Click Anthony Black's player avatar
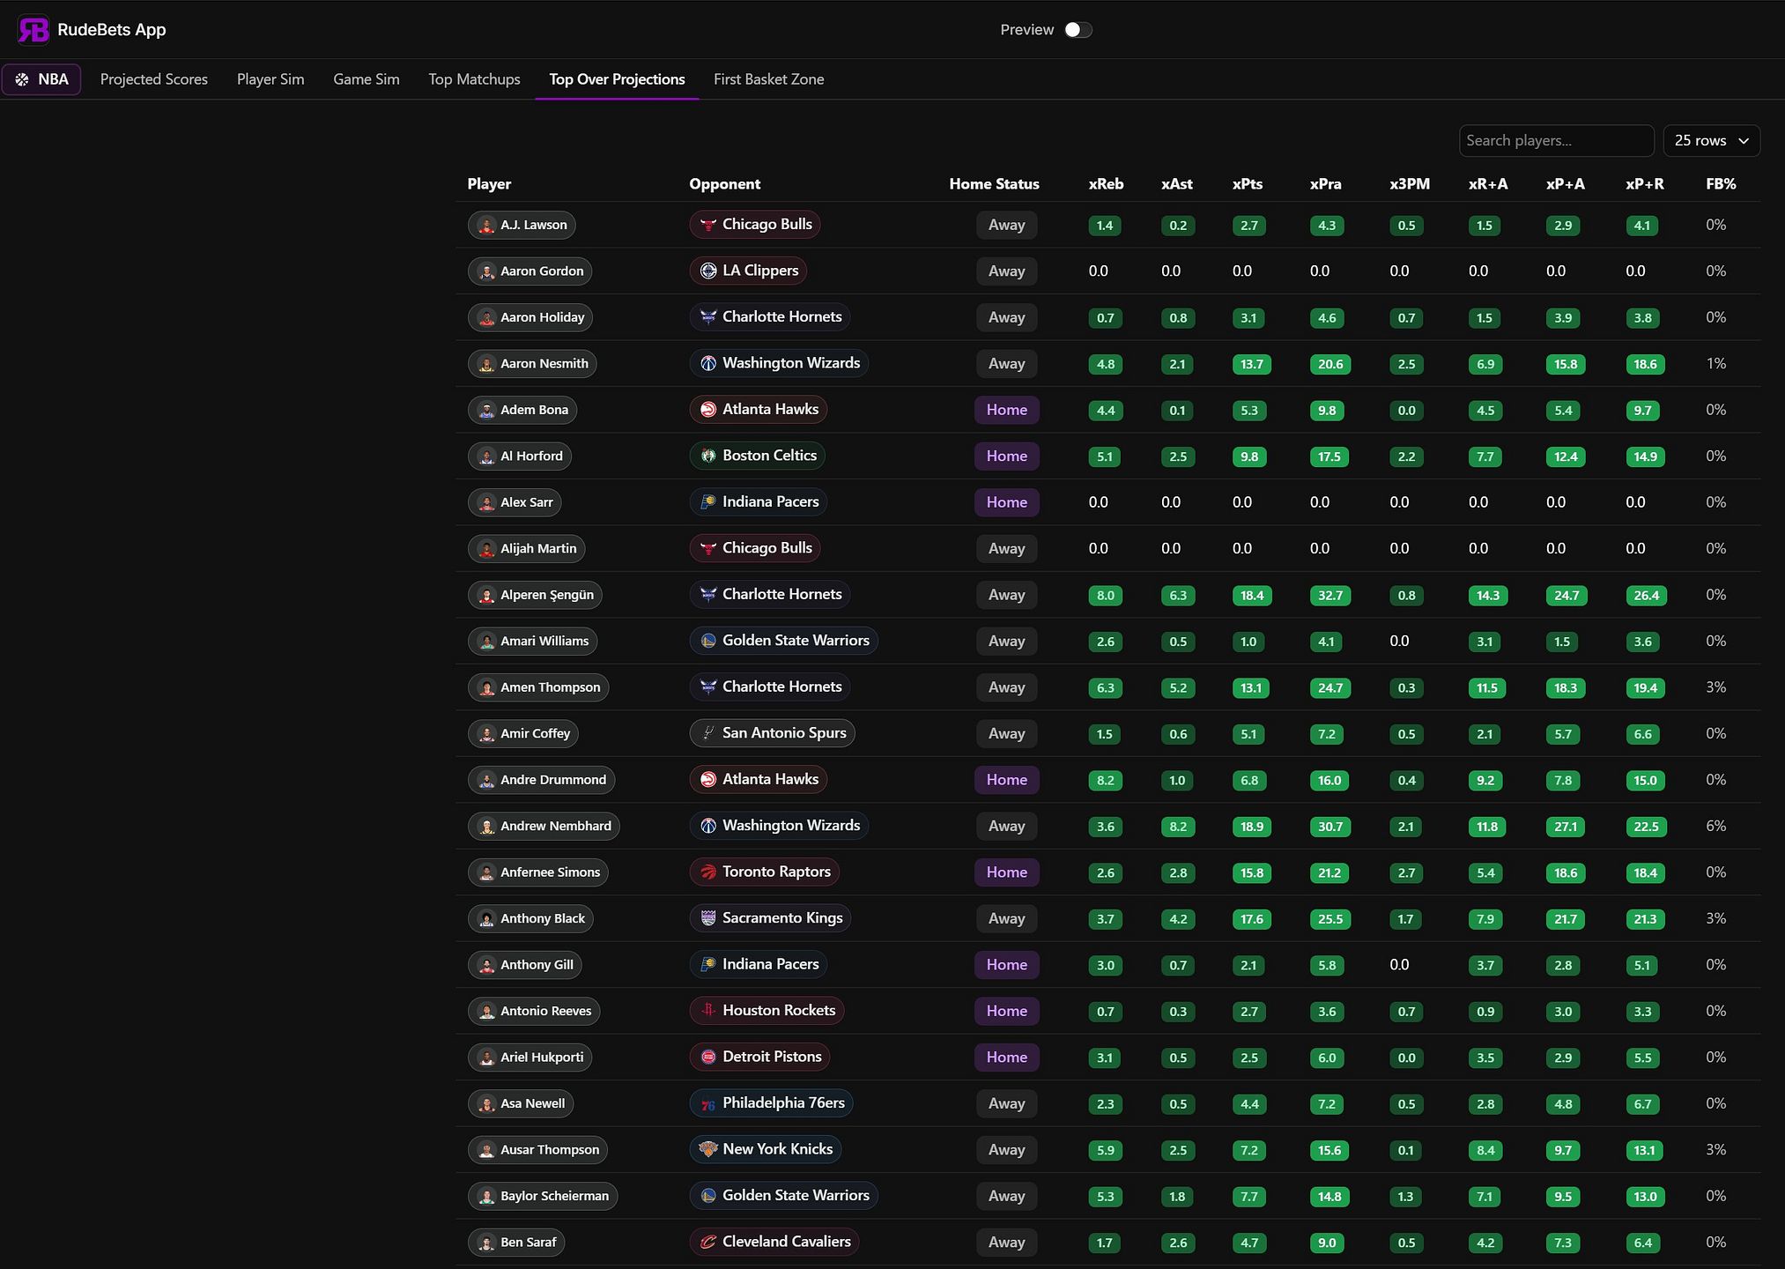The image size is (1785, 1269). pos(486,919)
